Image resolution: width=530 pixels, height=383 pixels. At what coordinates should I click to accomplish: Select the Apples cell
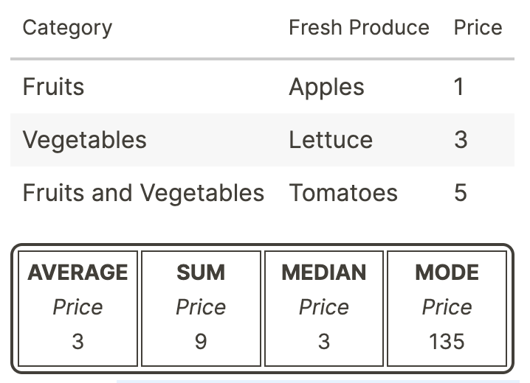pyautogui.click(x=326, y=87)
